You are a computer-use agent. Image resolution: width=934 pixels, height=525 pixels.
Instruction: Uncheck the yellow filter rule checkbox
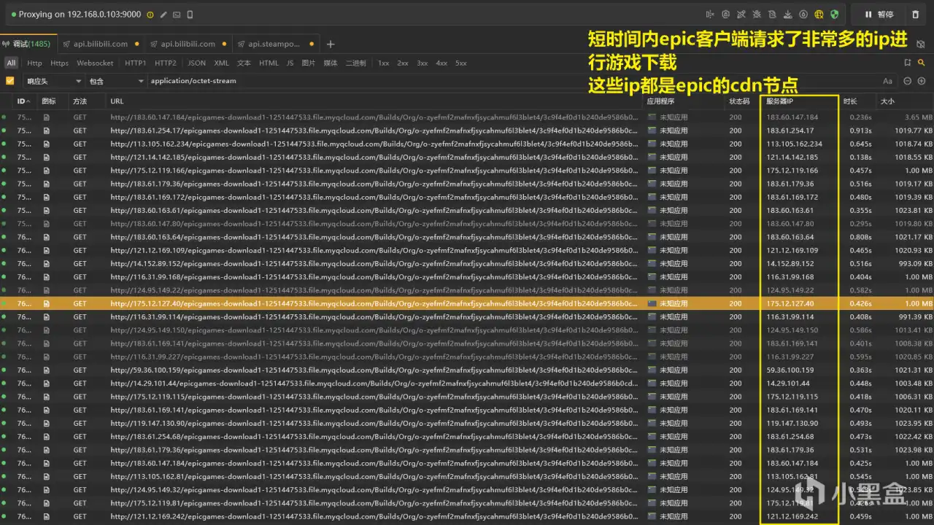[10, 81]
